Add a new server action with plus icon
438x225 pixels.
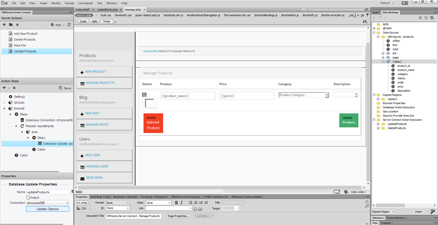(4, 25)
